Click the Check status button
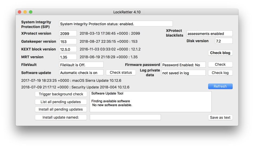Image resolution: width=254 pixels, height=148 pixels. click(x=121, y=72)
